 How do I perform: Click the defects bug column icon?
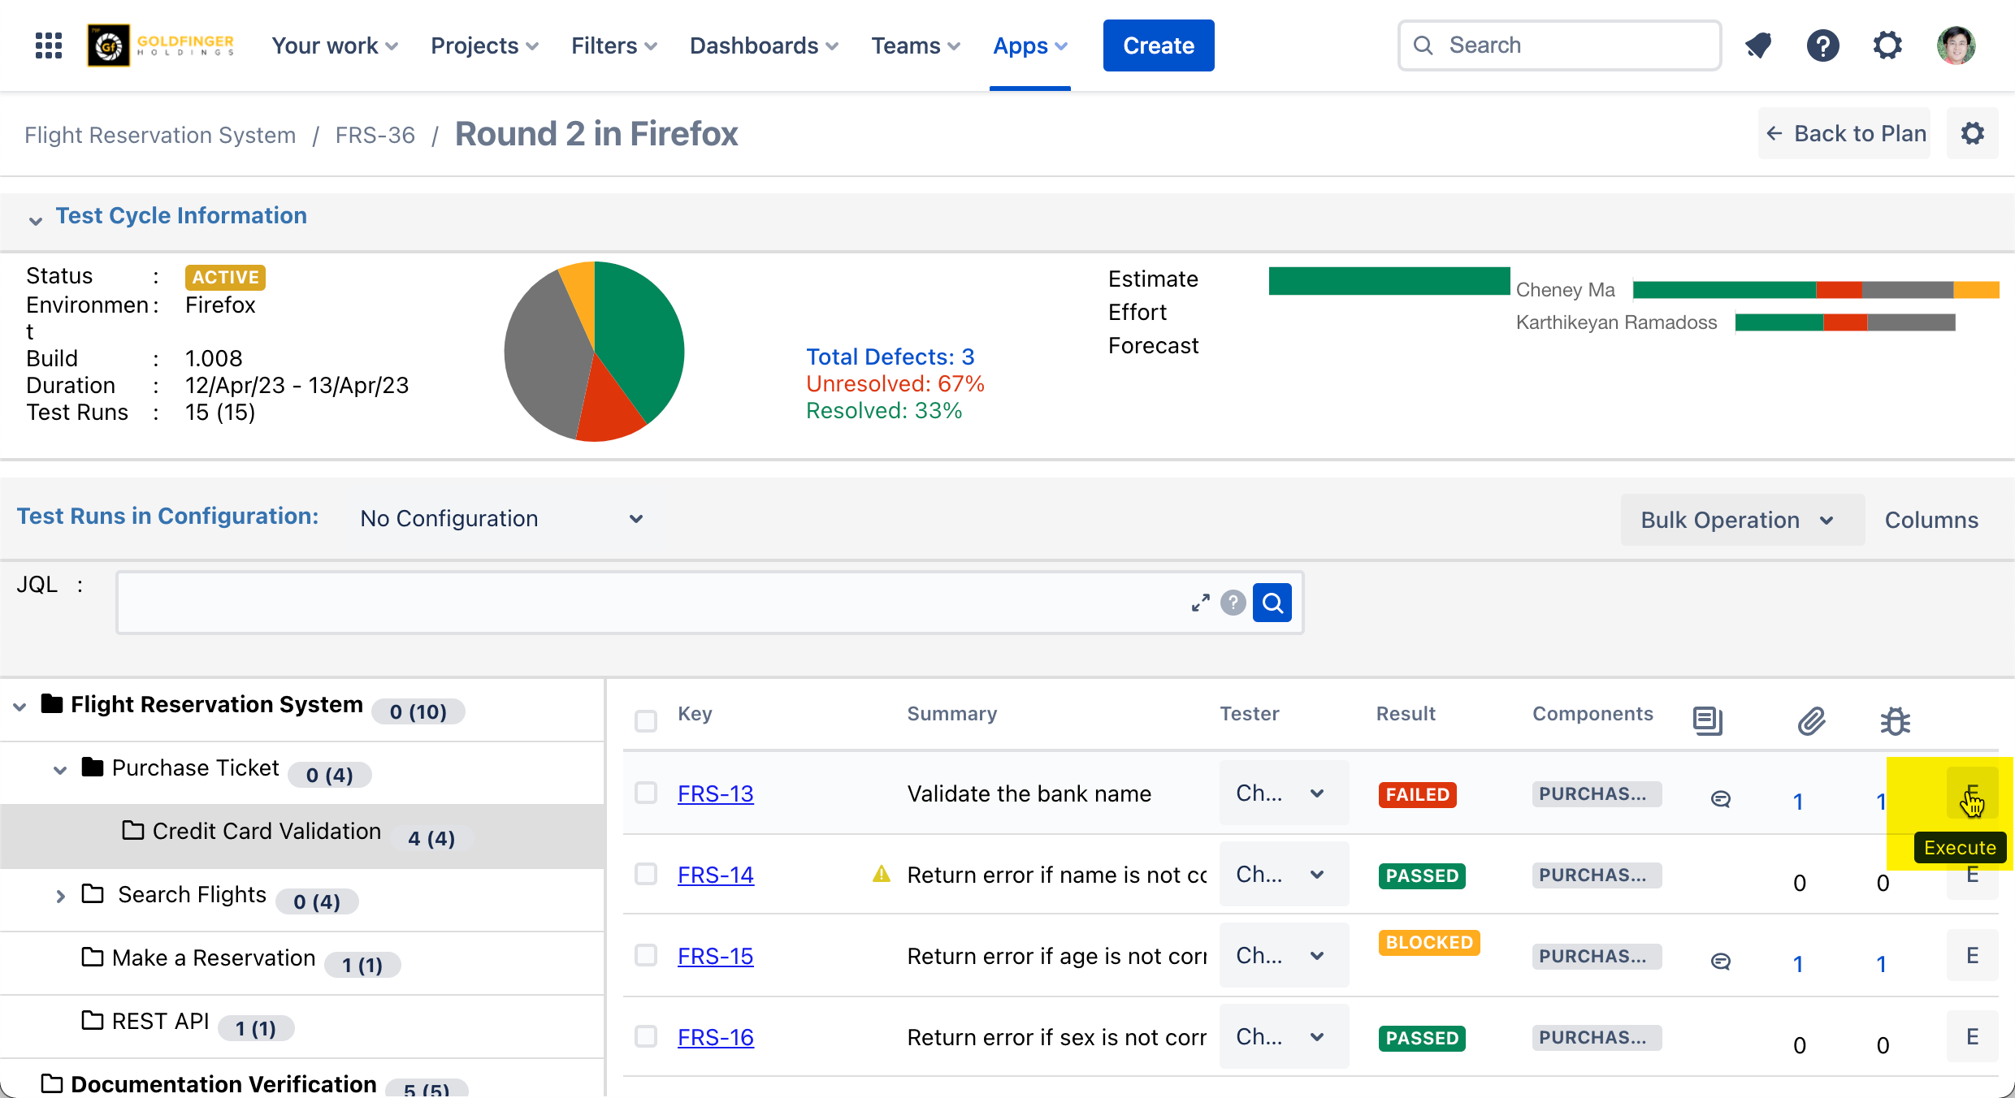tap(1895, 720)
